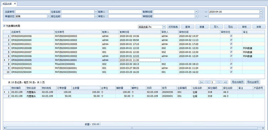Close the 成品出库 tab
Screen dimensions: 268x130
pyautogui.click(x=15, y=3)
